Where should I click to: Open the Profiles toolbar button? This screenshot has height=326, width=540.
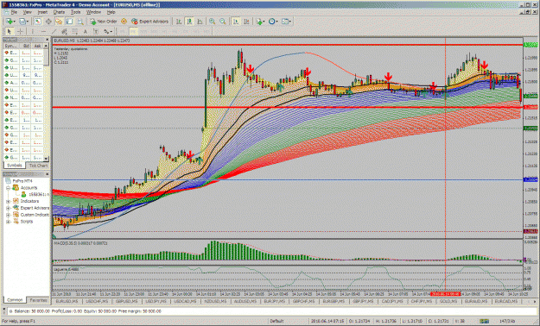[24, 22]
